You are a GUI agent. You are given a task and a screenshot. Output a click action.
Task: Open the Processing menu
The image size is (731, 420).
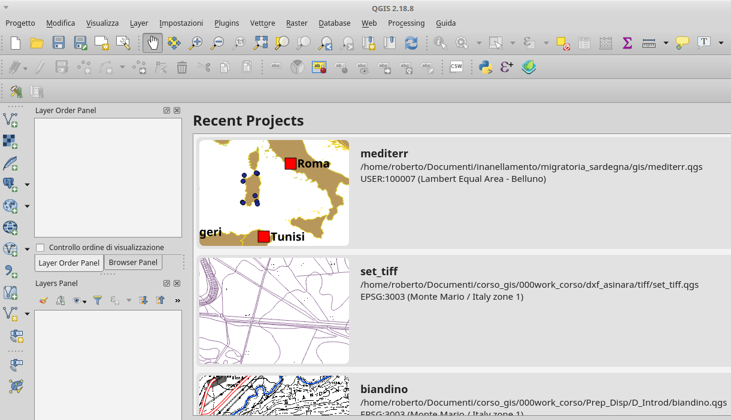pyautogui.click(x=407, y=23)
